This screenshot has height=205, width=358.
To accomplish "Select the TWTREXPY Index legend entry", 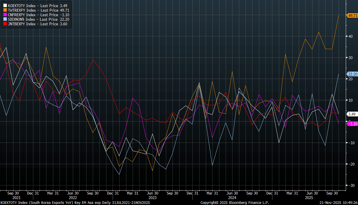I will [38, 10].
